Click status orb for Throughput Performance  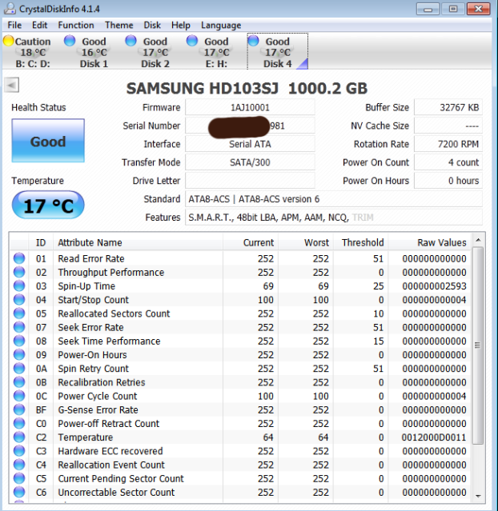pos(19,272)
